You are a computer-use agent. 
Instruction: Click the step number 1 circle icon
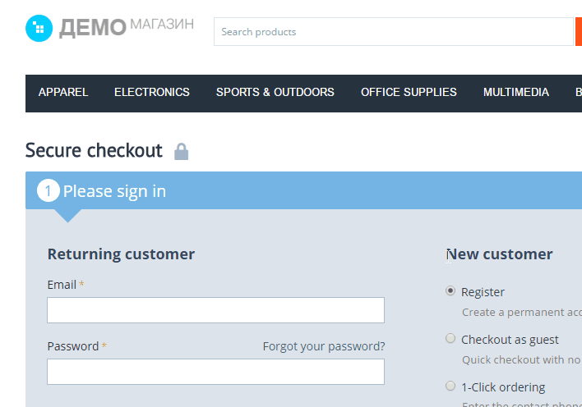click(x=48, y=190)
